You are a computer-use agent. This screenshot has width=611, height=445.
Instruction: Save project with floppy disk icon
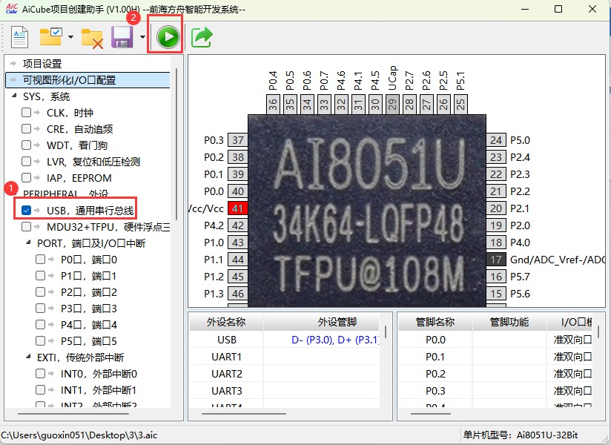tap(122, 37)
